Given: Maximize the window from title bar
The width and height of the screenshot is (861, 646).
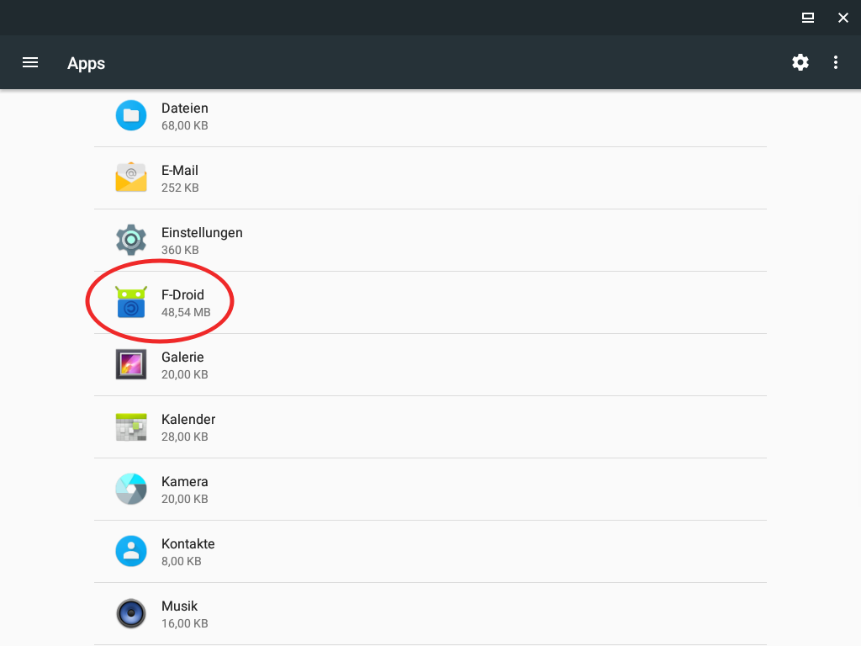Looking at the screenshot, I should [807, 17].
